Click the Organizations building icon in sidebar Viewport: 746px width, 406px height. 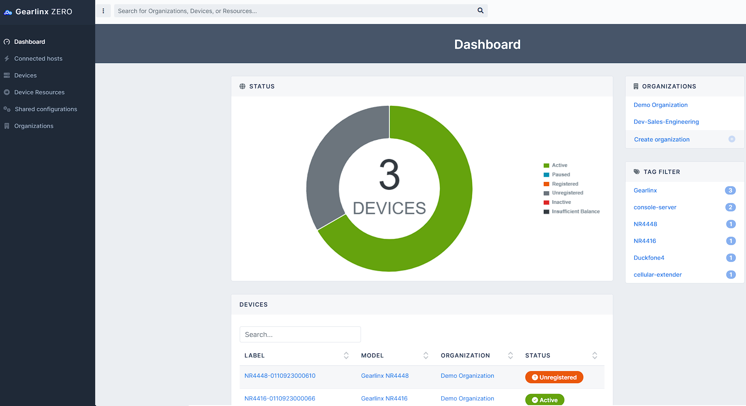(x=7, y=126)
